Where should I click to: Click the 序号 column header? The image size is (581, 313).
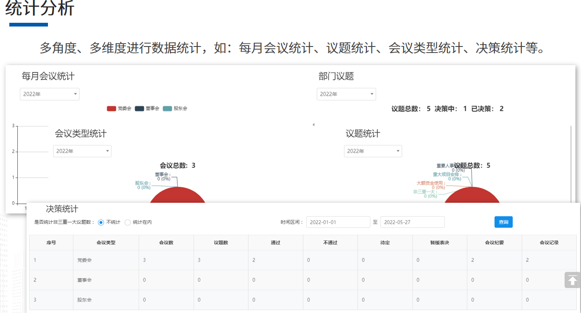click(x=51, y=243)
